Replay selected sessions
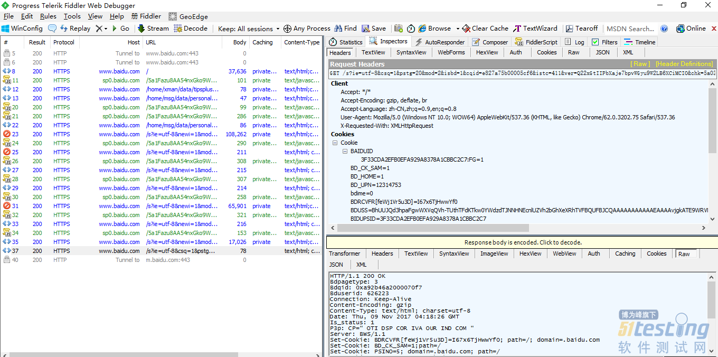The image size is (718, 357). (75, 29)
